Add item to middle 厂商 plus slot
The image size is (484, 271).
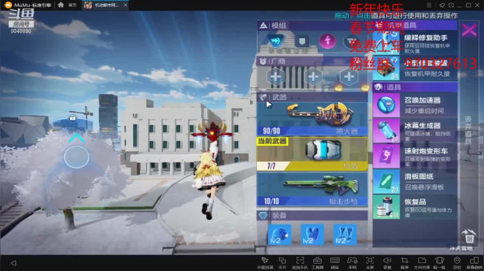[x=313, y=76]
